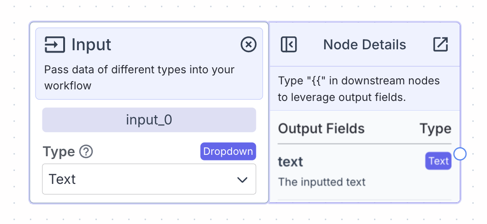The height and width of the screenshot is (224, 487).
Task: Click the input_0 node name field
Action: point(148,120)
